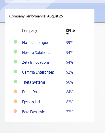Sort table by KPI % column header

coord(70,30)
